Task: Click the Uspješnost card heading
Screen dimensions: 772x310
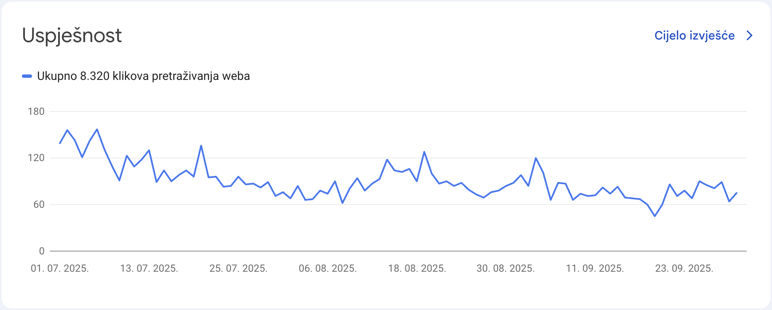Action: pyautogui.click(x=72, y=36)
